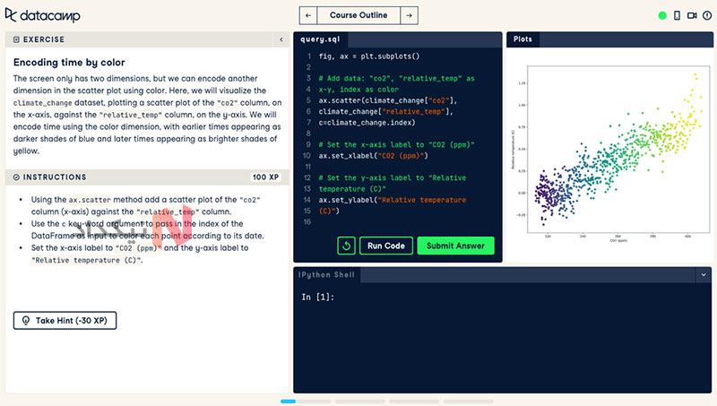
Task: Click the c=climate_change.index code line
Action: [x=367, y=123]
